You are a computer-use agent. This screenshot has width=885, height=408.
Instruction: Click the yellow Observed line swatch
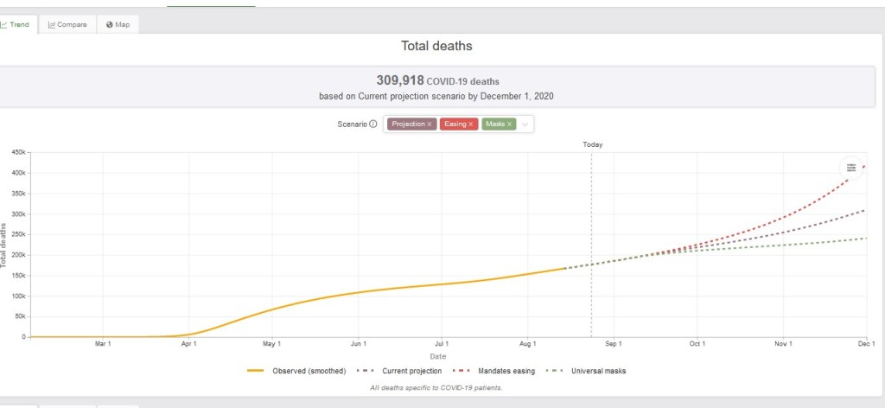coord(257,371)
